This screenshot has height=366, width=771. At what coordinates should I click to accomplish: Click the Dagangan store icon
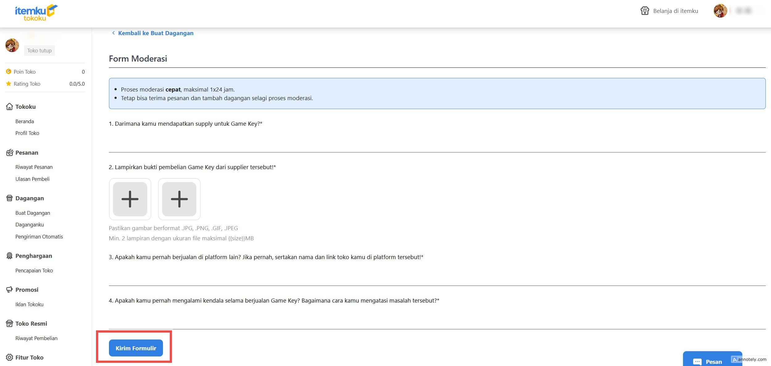[x=10, y=198]
